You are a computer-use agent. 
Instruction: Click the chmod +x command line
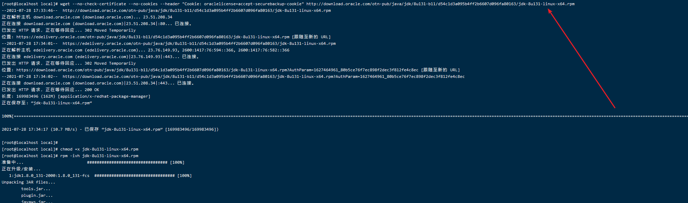tap(70, 149)
